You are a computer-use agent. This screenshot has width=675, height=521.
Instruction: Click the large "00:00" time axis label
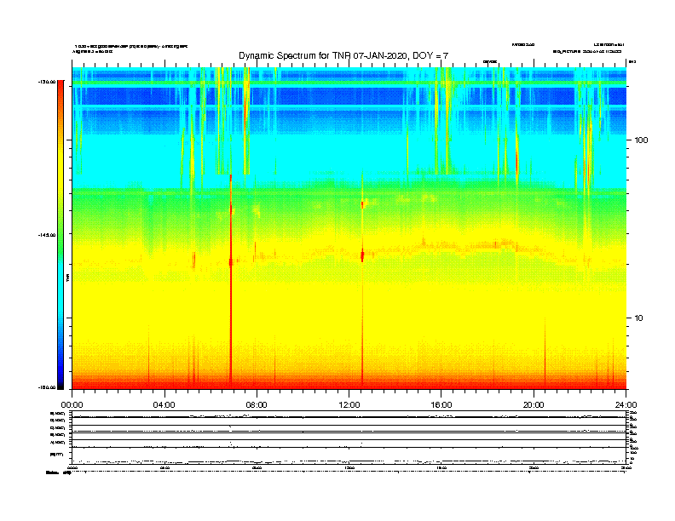72,405
